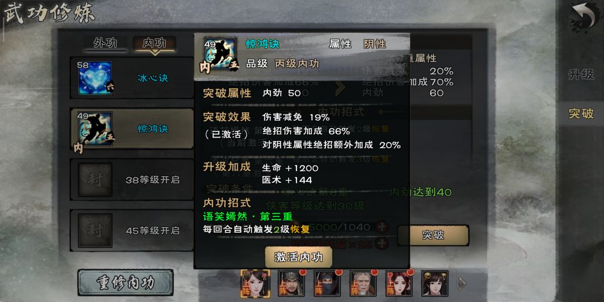The height and width of the screenshot is (302, 604).
Task: Choose the white-haired elder portrait
Action: [363, 283]
